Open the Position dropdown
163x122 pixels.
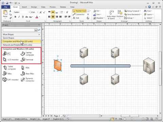(x=120, y=15)
